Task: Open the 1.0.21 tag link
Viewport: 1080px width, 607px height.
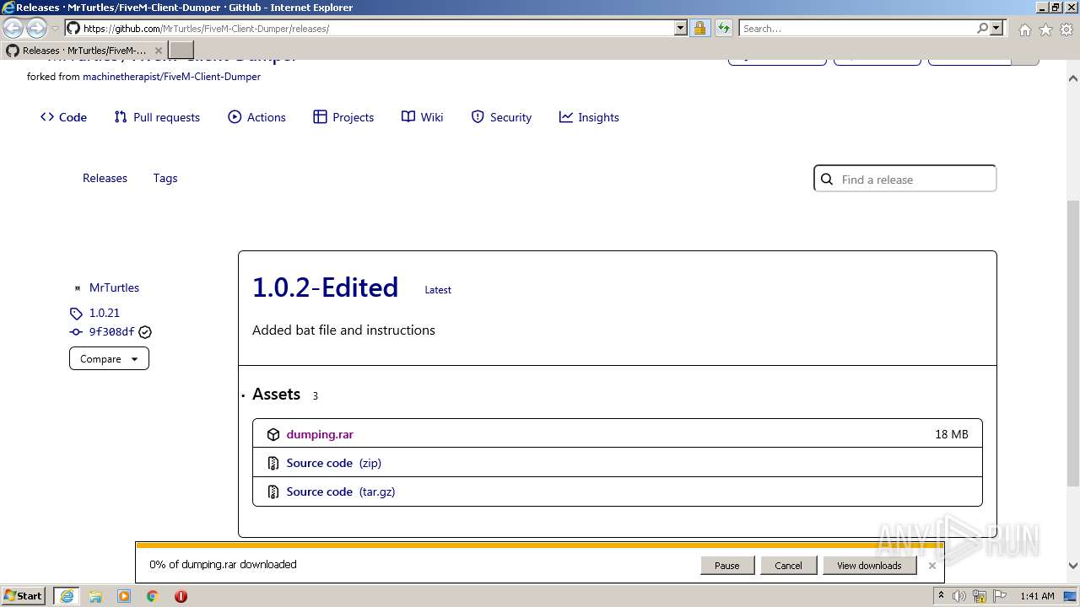Action: 105,313
